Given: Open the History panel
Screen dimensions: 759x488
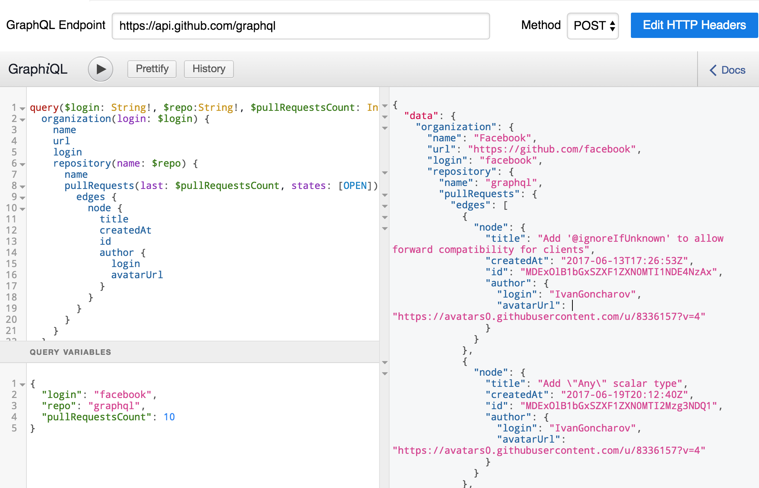Looking at the screenshot, I should click(x=209, y=69).
